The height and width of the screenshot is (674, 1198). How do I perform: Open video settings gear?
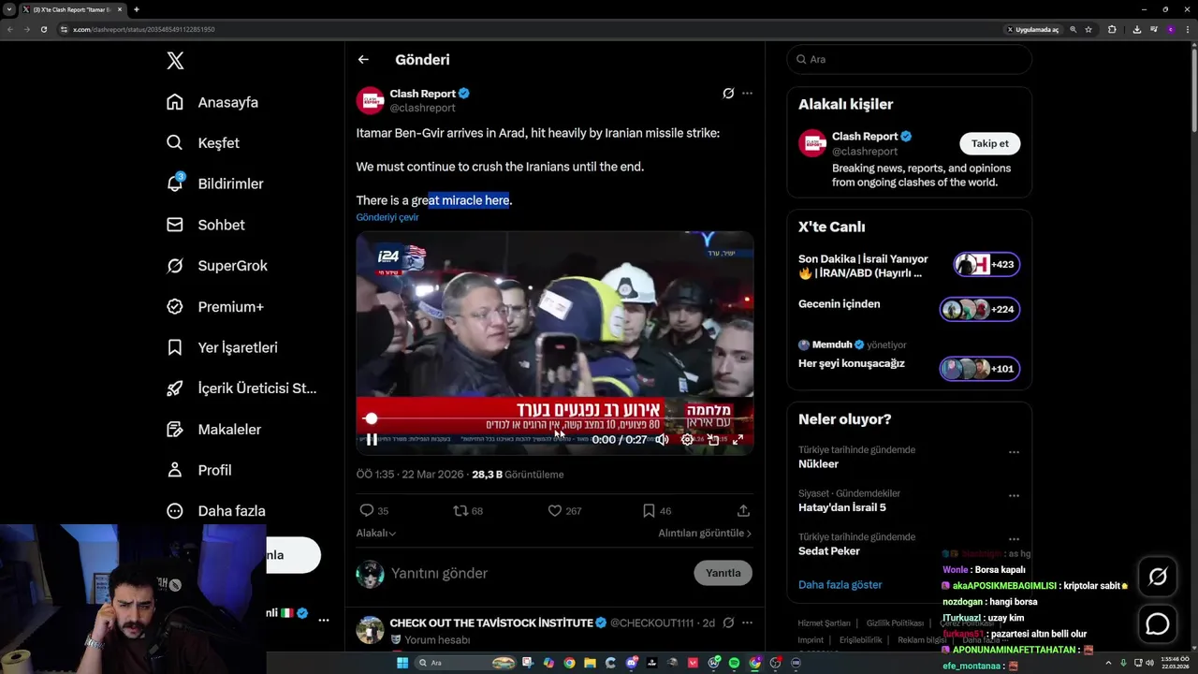click(x=687, y=439)
